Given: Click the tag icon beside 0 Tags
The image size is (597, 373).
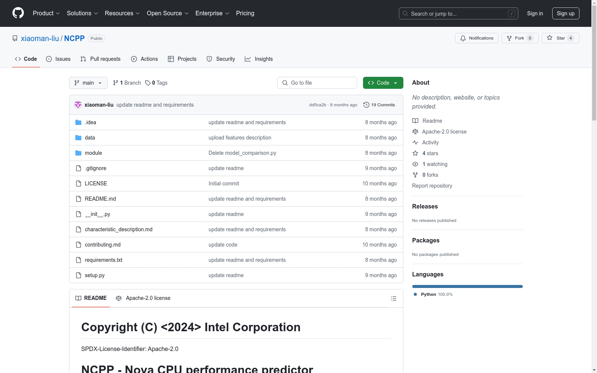Looking at the screenshot, I should tap(148, 83).
